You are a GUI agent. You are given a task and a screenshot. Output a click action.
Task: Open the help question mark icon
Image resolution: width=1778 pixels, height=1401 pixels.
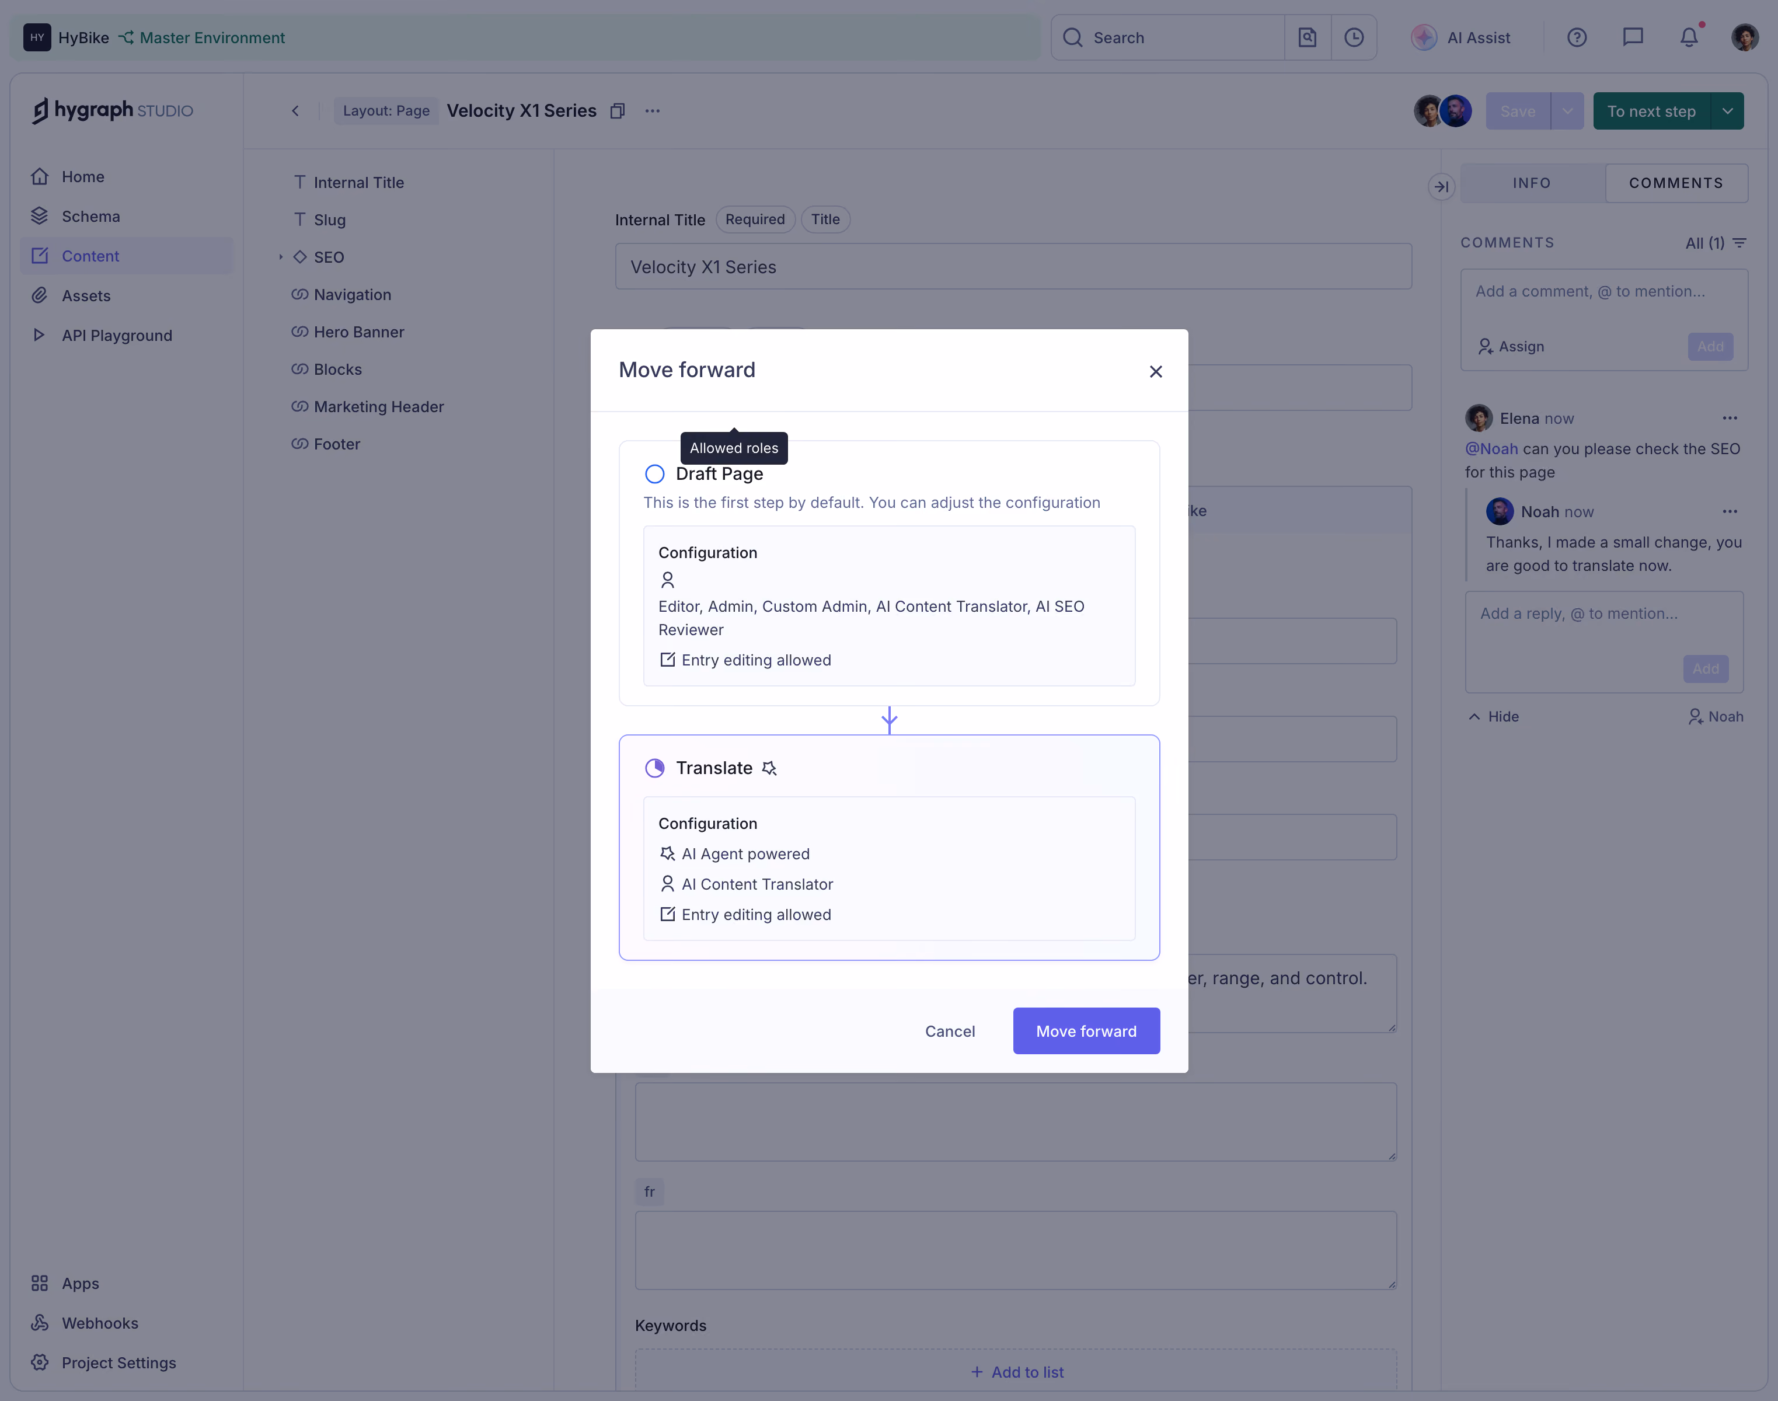[1576, 38]
